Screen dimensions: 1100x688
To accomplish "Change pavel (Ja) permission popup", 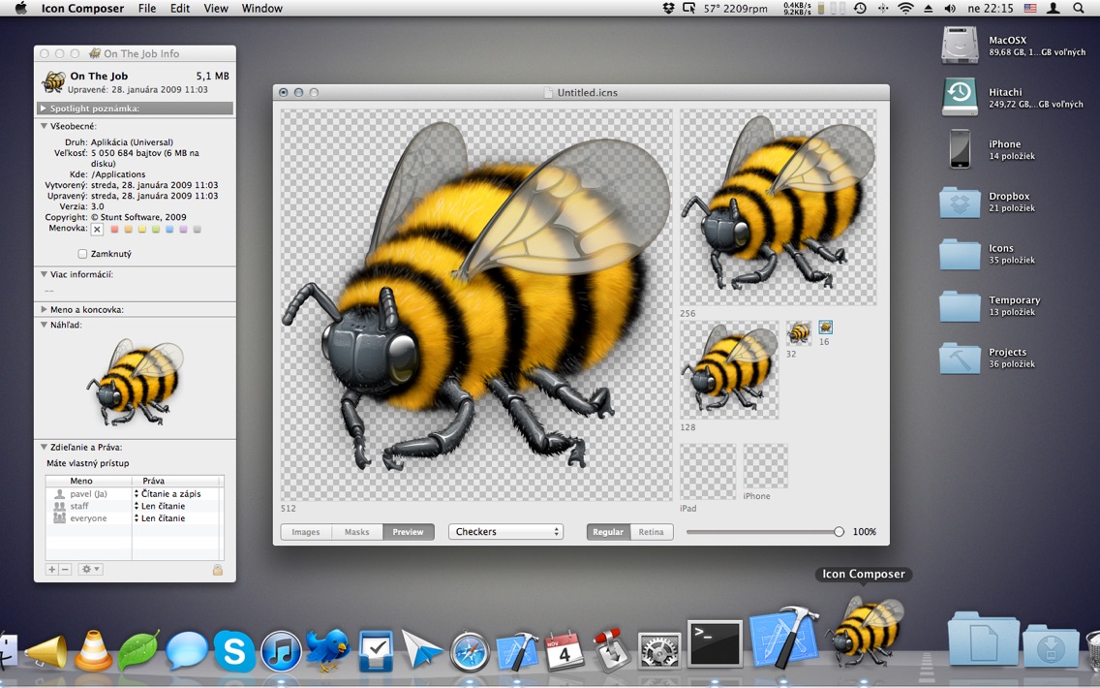I will 168,494.
